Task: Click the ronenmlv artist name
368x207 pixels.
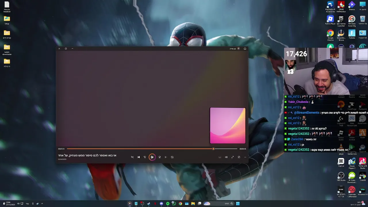Action: (62, 159)
